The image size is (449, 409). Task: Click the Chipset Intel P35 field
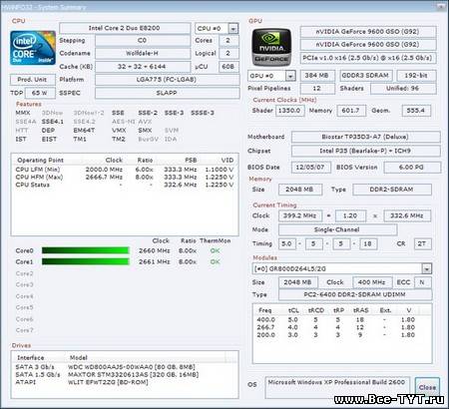point(365,151)
